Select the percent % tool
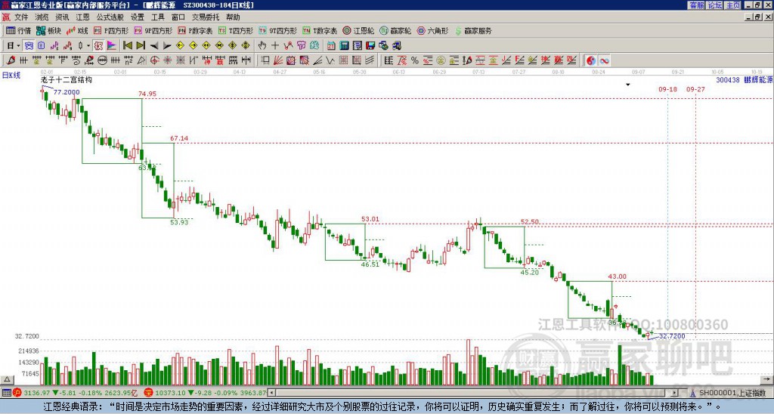 coord(415,60)
